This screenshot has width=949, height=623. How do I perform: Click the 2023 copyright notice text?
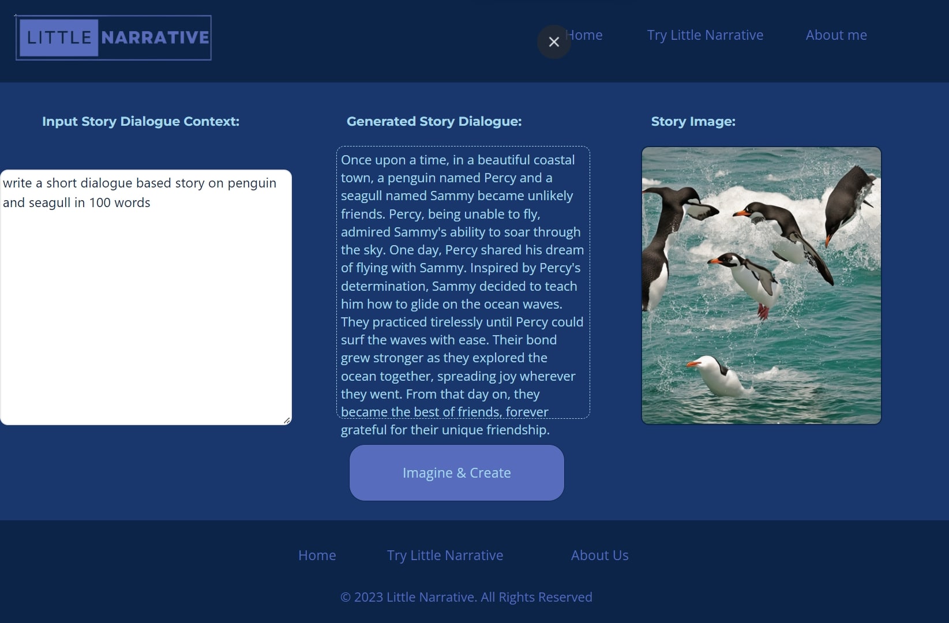click(x=466, y=597)
